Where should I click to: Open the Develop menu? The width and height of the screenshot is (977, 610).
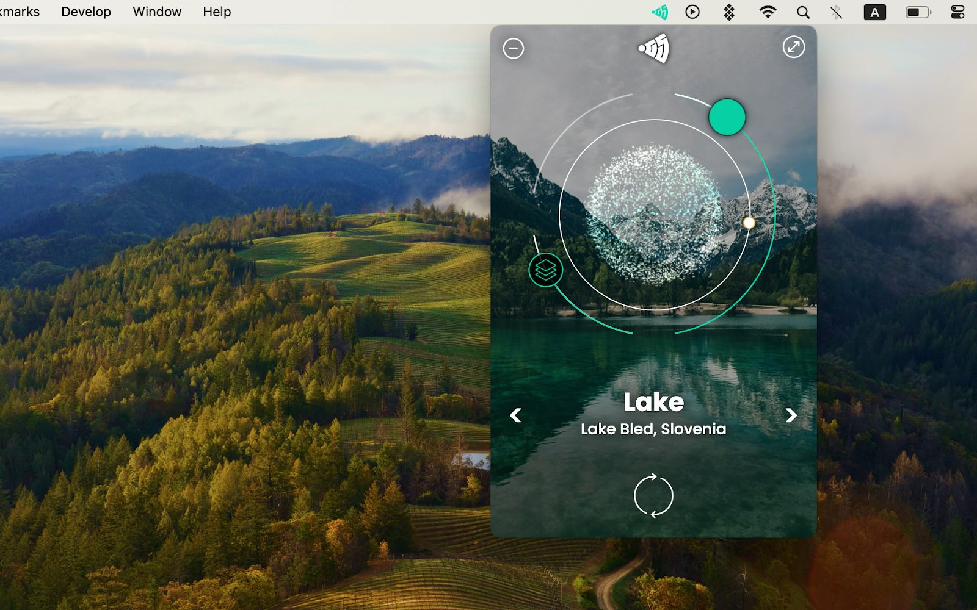click(x=86, y=12)
